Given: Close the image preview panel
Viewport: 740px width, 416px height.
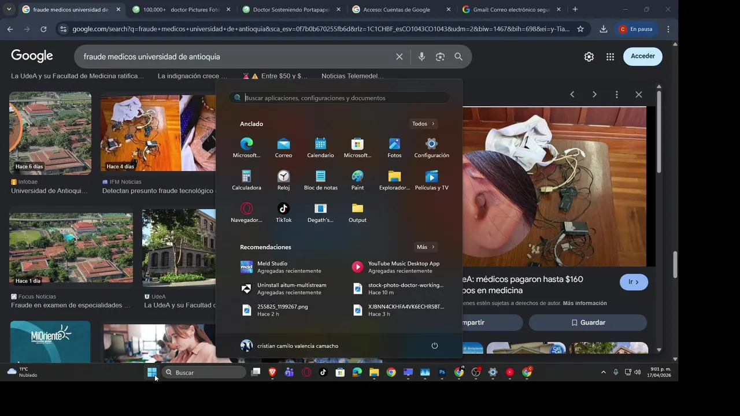Looking at the screenshot, I should 639,94.
